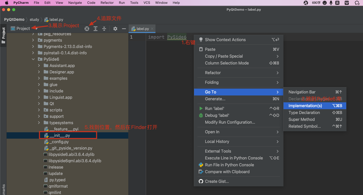Expand the pygments folder
This screenshot has height=195, width=363.
(x=33, y=40)
